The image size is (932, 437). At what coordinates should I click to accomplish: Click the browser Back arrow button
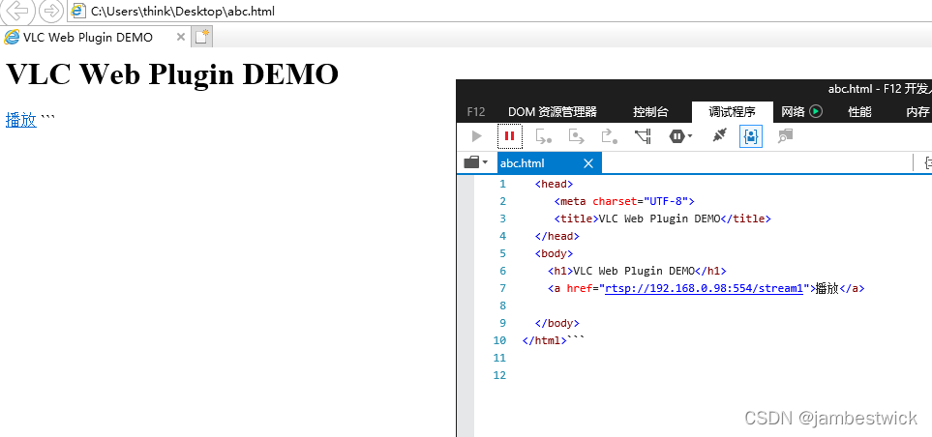[x=17, y=10]
